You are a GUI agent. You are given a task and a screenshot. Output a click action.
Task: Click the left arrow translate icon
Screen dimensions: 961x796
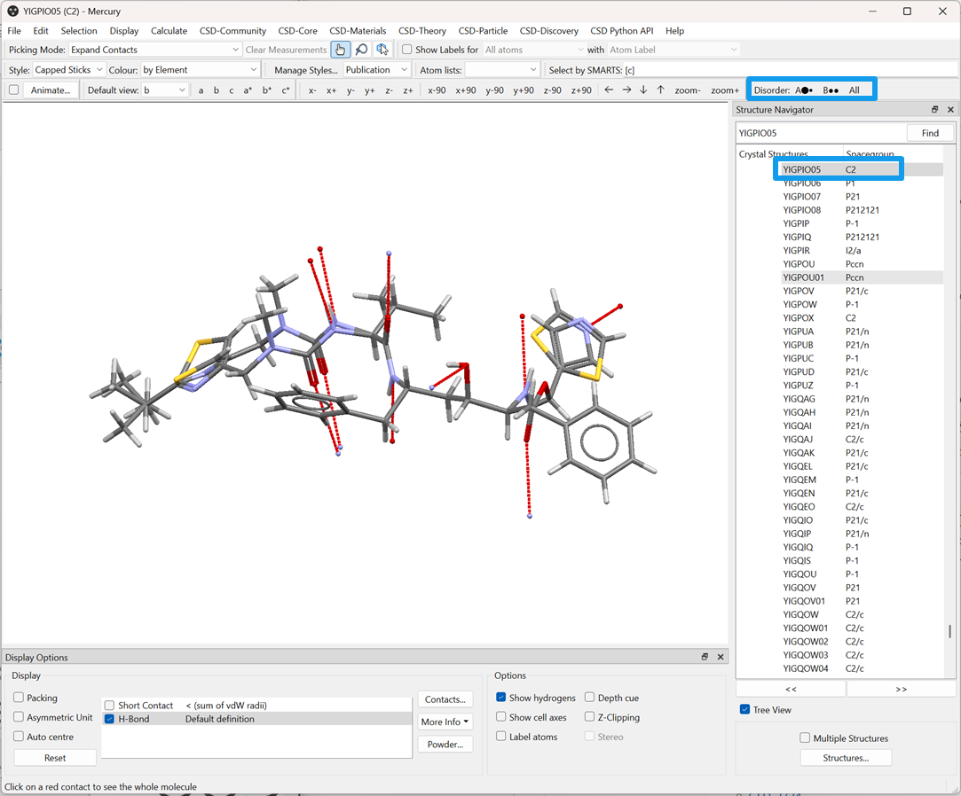click(x=609, y=90)
